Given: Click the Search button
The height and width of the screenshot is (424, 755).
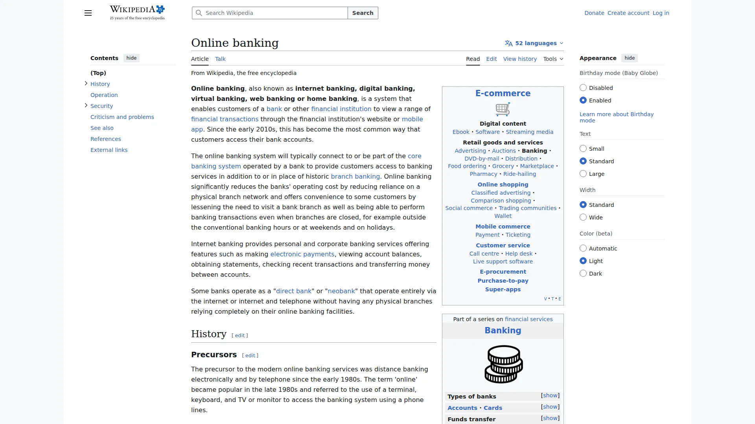Looking at the screenshot, I should [363, 13].
